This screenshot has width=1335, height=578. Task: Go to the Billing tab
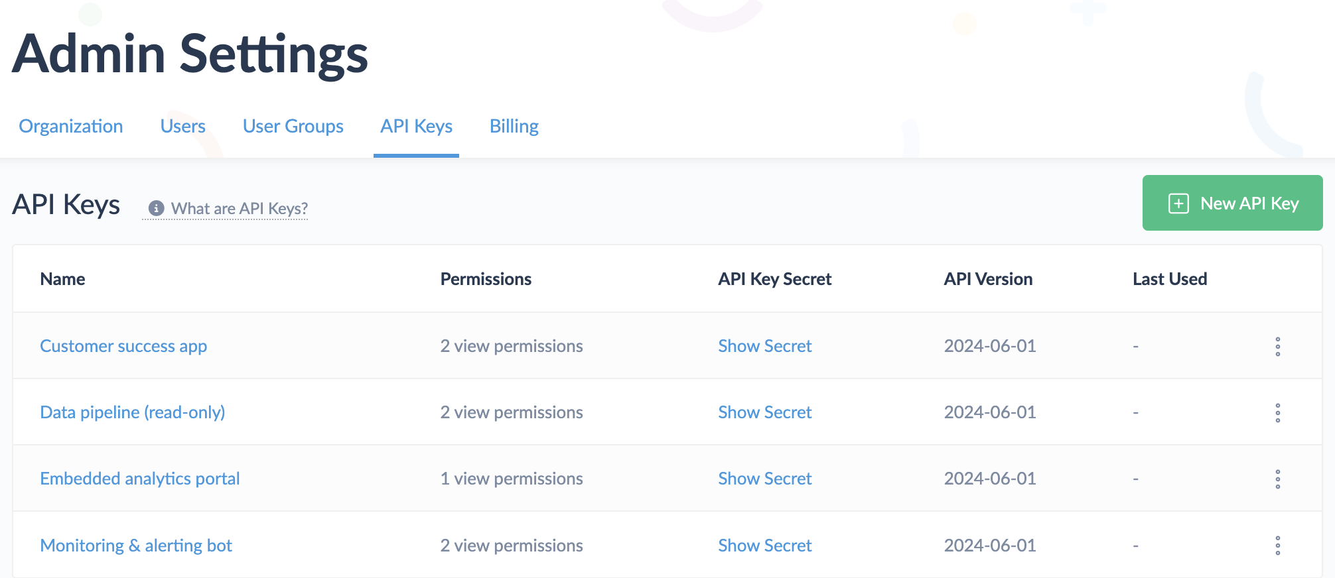(514, 126)
